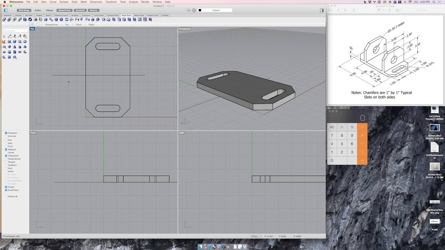Image resolution: width=445 pixels, height=250 pixels.
Task: Click the grid-pattern icon in Solid Tools toolbar
Action: pos(145,19)
